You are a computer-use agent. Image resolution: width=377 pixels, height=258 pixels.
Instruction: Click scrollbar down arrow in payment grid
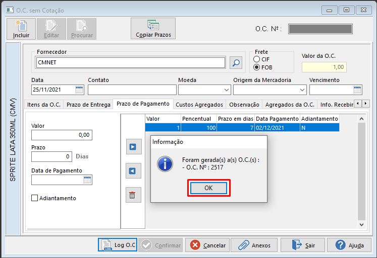tap(361, 224)
